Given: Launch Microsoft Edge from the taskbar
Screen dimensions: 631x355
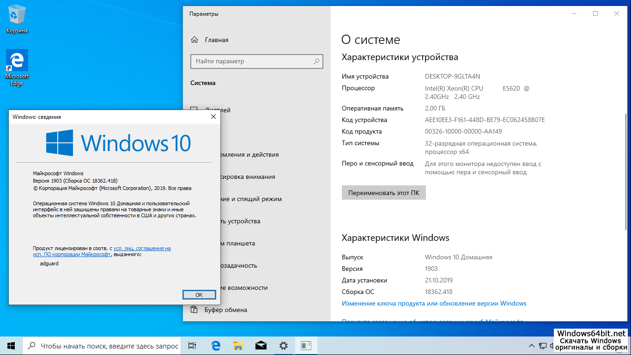Looking at the screenshot, I should 215,345.
